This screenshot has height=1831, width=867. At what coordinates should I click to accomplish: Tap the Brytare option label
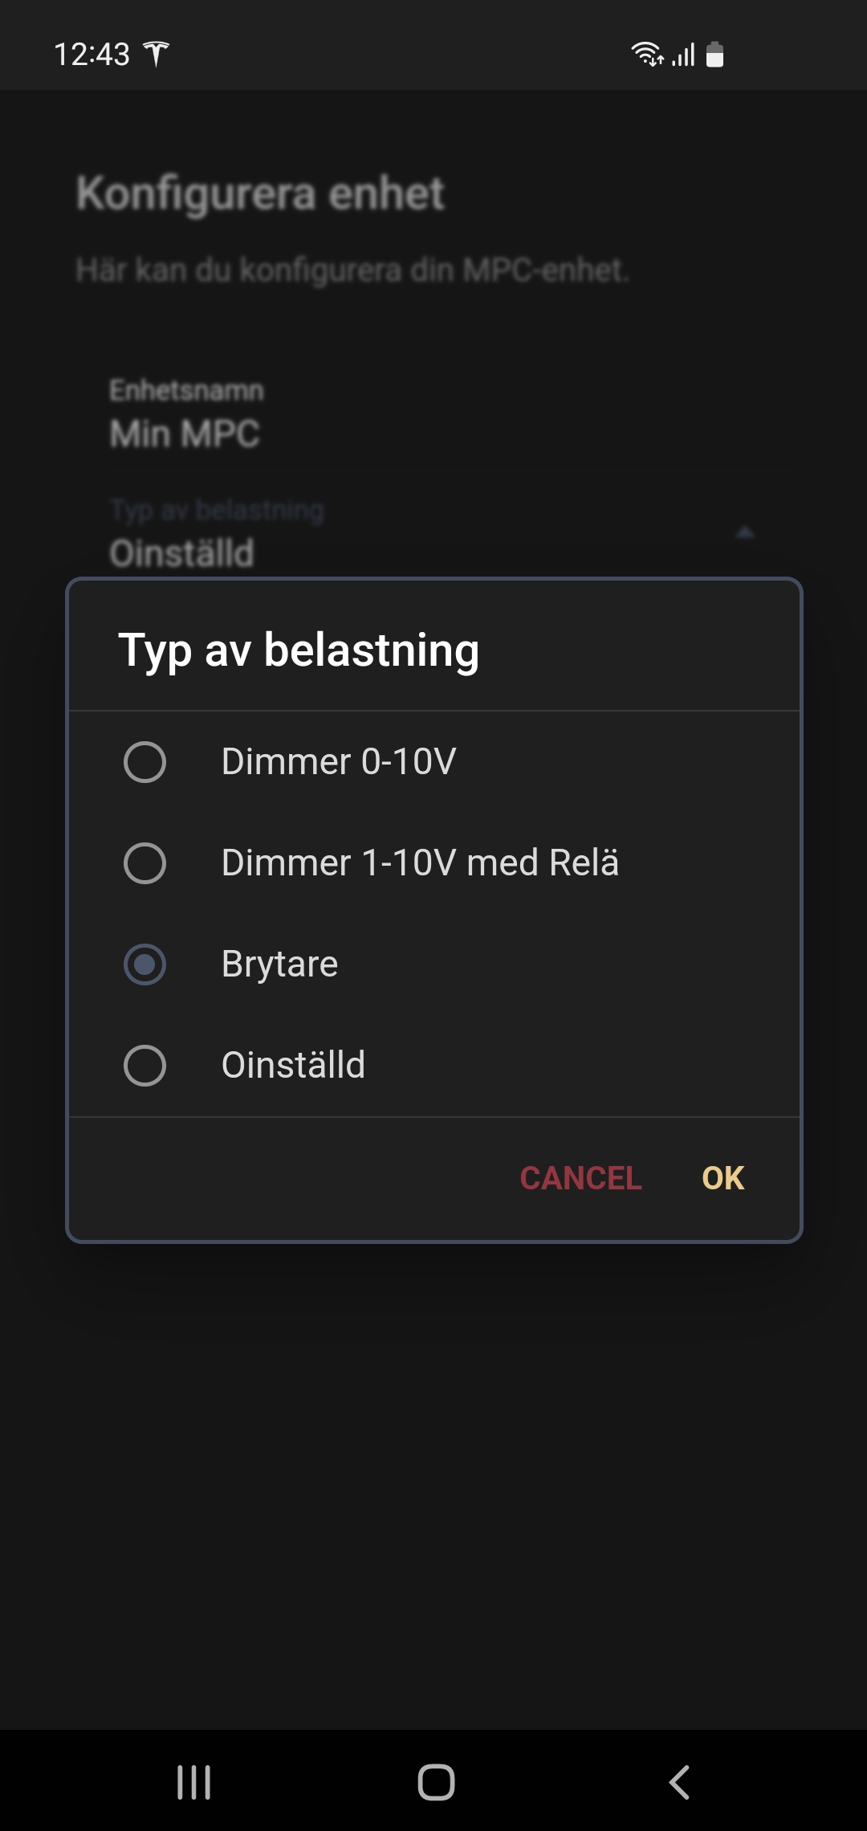[279, 964]
